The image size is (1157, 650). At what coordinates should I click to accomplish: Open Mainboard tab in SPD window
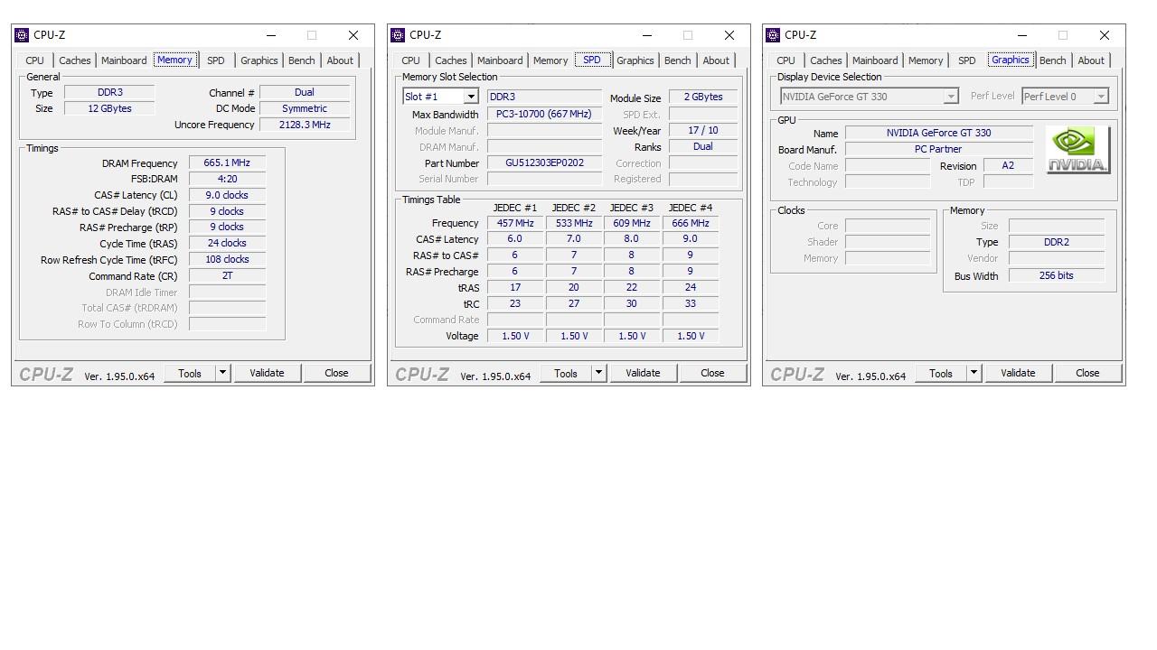point(500,60)
